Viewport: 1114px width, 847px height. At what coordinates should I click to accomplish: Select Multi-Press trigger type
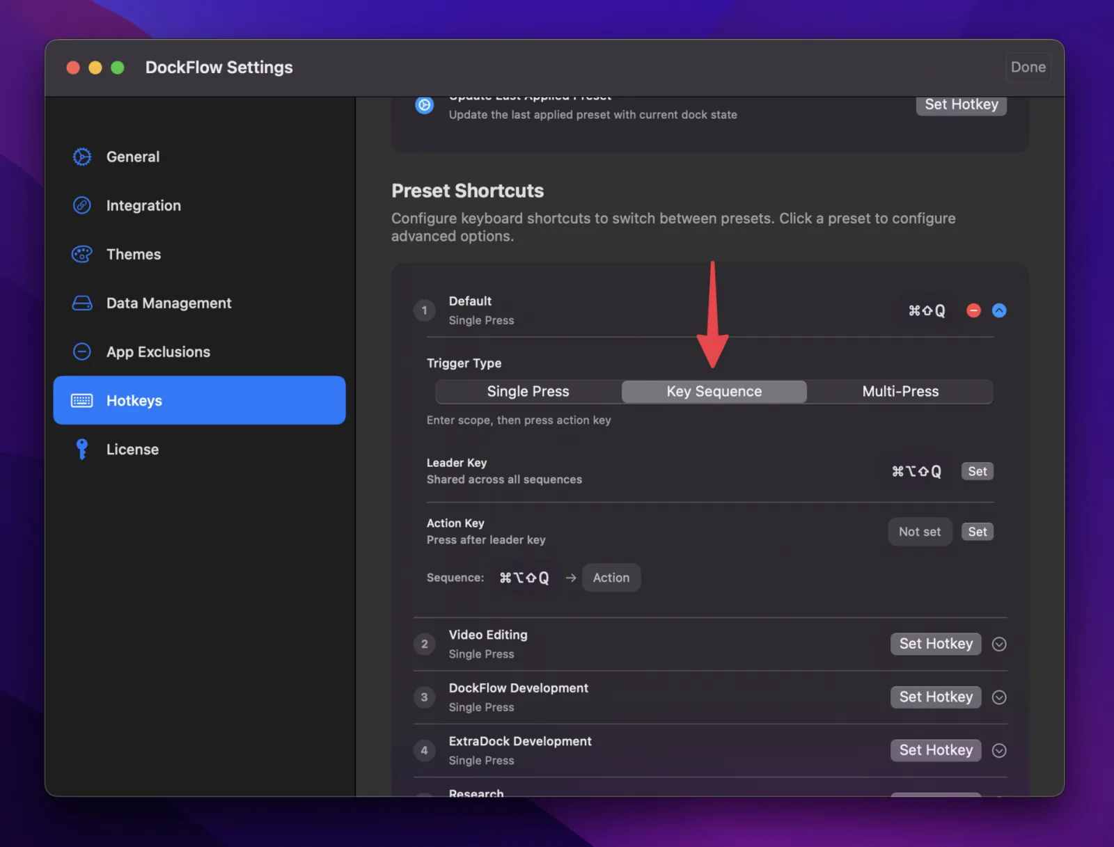tap(900, 391)
